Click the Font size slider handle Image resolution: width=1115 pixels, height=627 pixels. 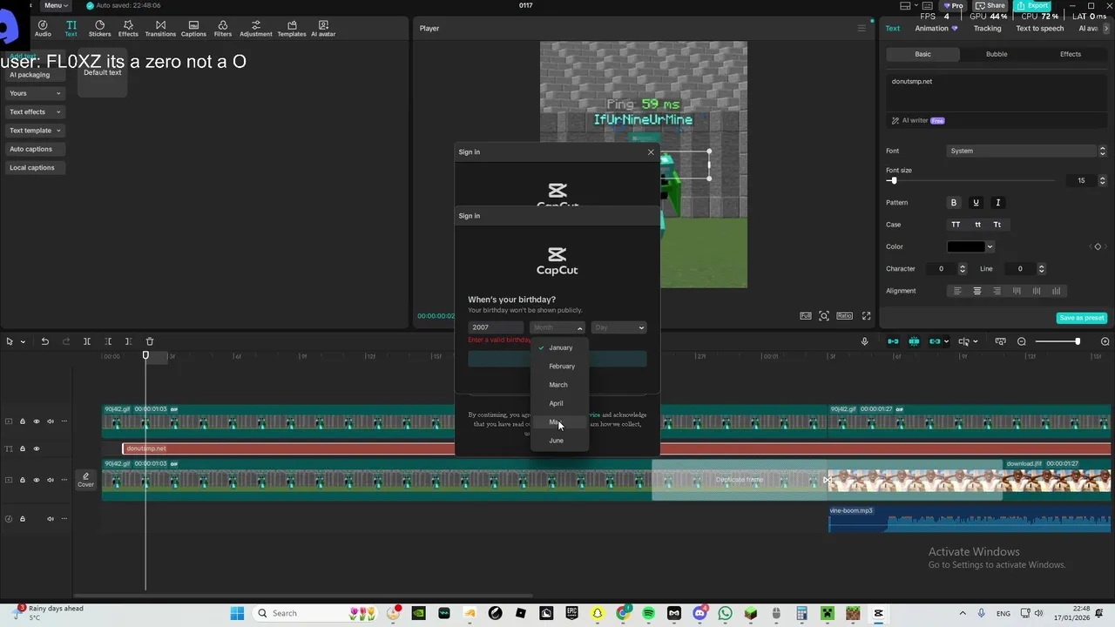893,180
